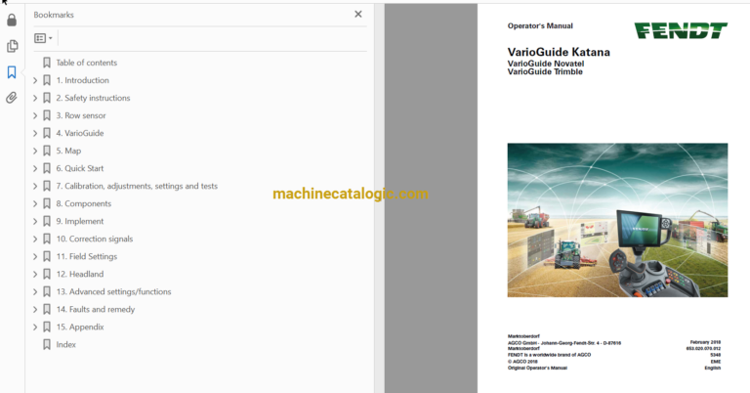Open the 6. Quick Start entry
This screenshot has height=393, width=750.
80,168
